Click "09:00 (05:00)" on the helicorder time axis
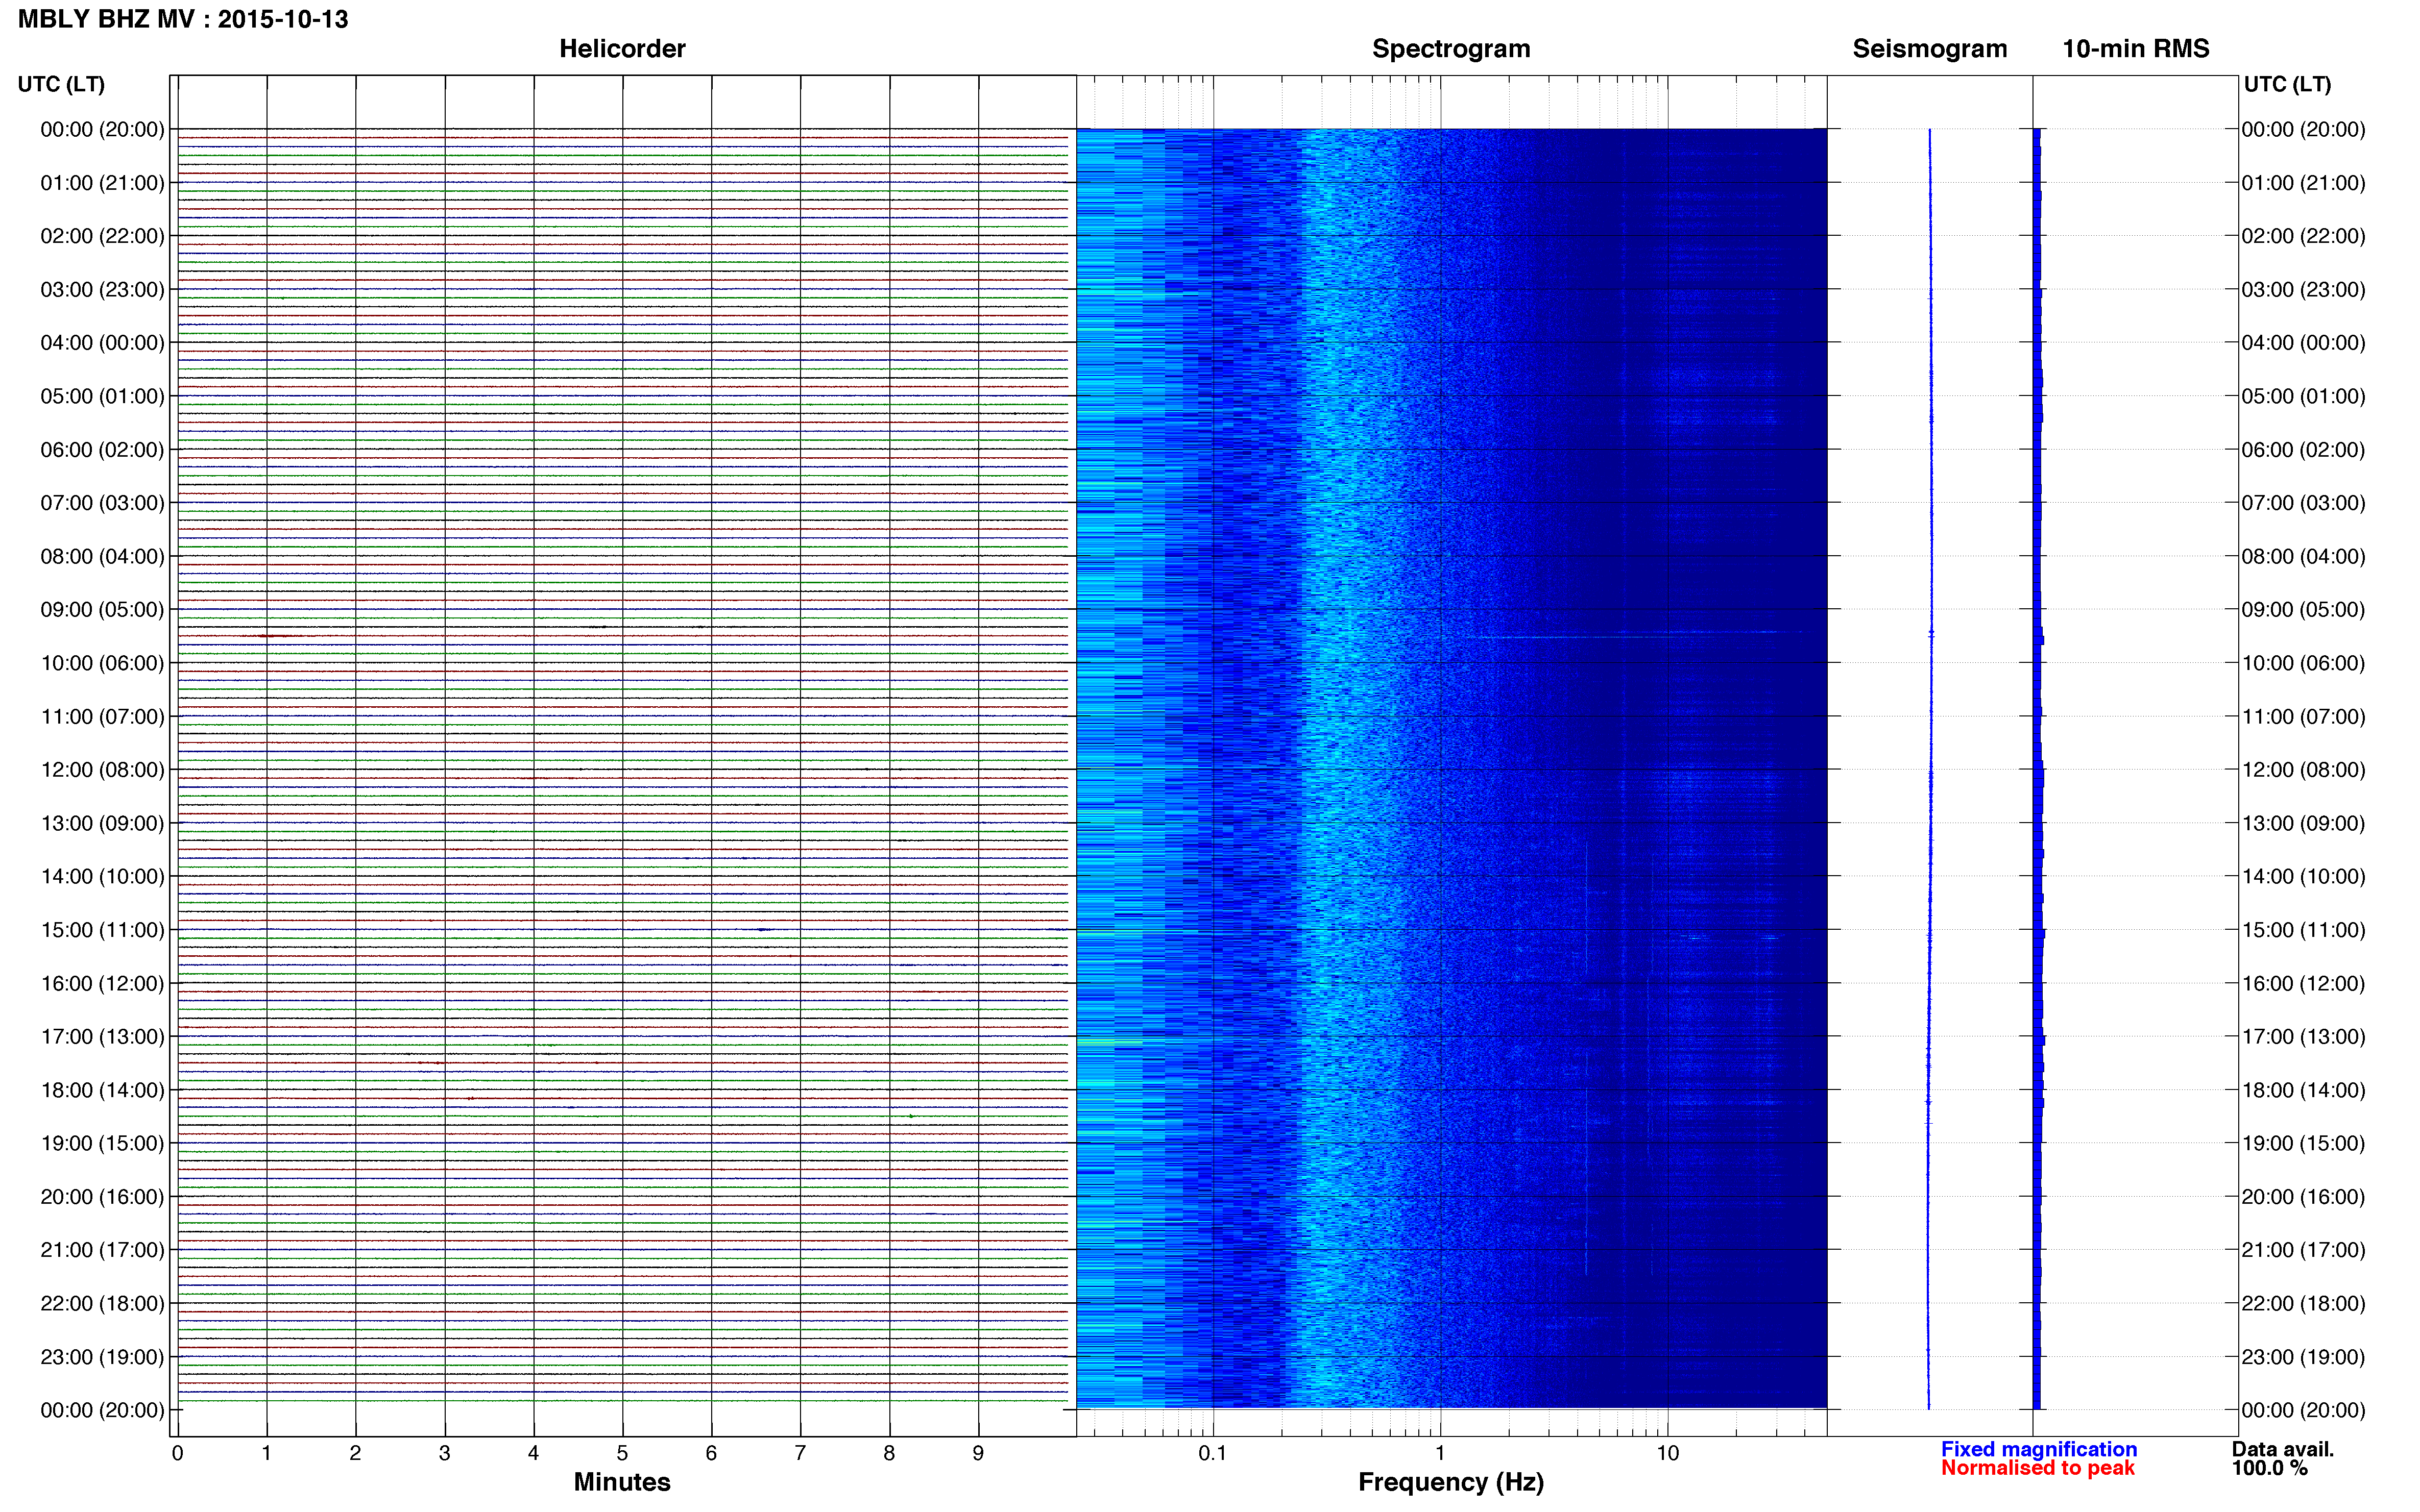This screenshot has height=1512, width=2420. pos(102,610)
